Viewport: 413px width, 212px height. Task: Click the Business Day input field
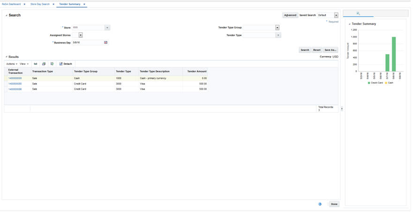point(88,42)
